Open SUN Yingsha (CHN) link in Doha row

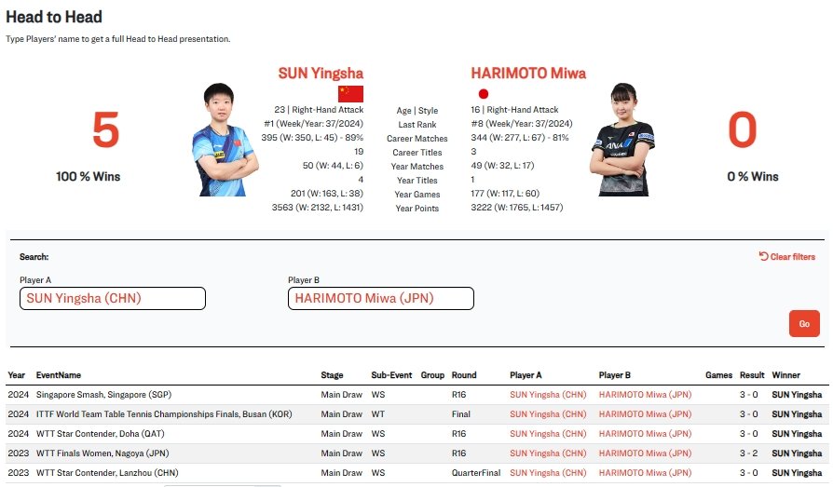548,434
